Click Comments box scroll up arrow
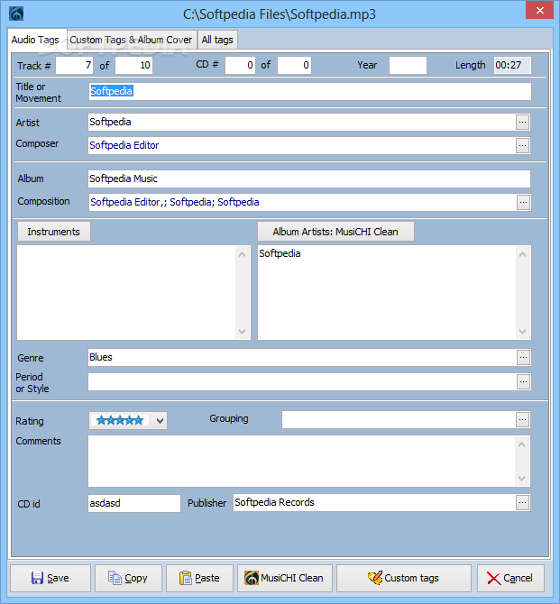This screenshot has height=604, width=560. coord(522,444)
